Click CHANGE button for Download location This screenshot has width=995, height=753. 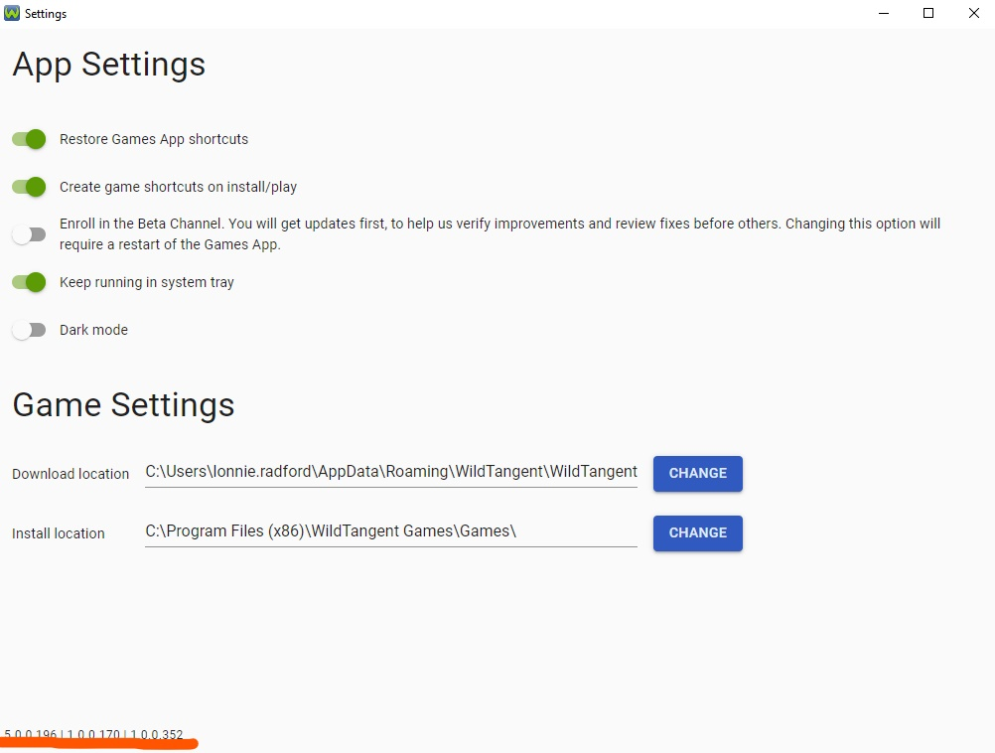[697, 473]
